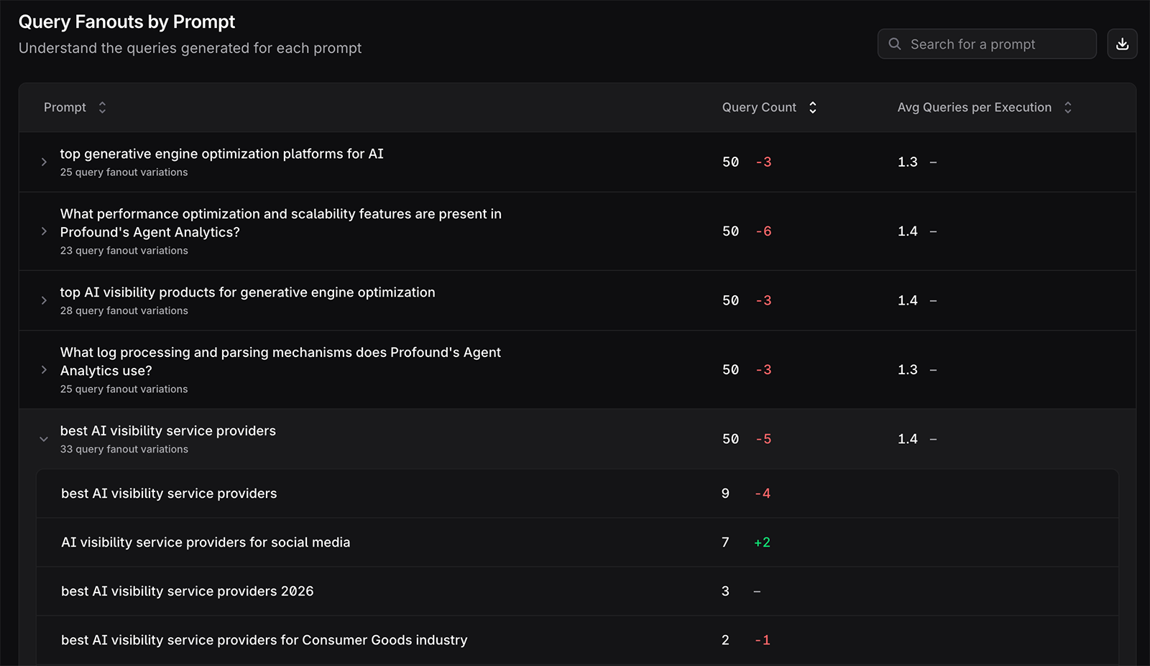
Task: Select the social media providers fanout query
Action: tap(206, 542)
